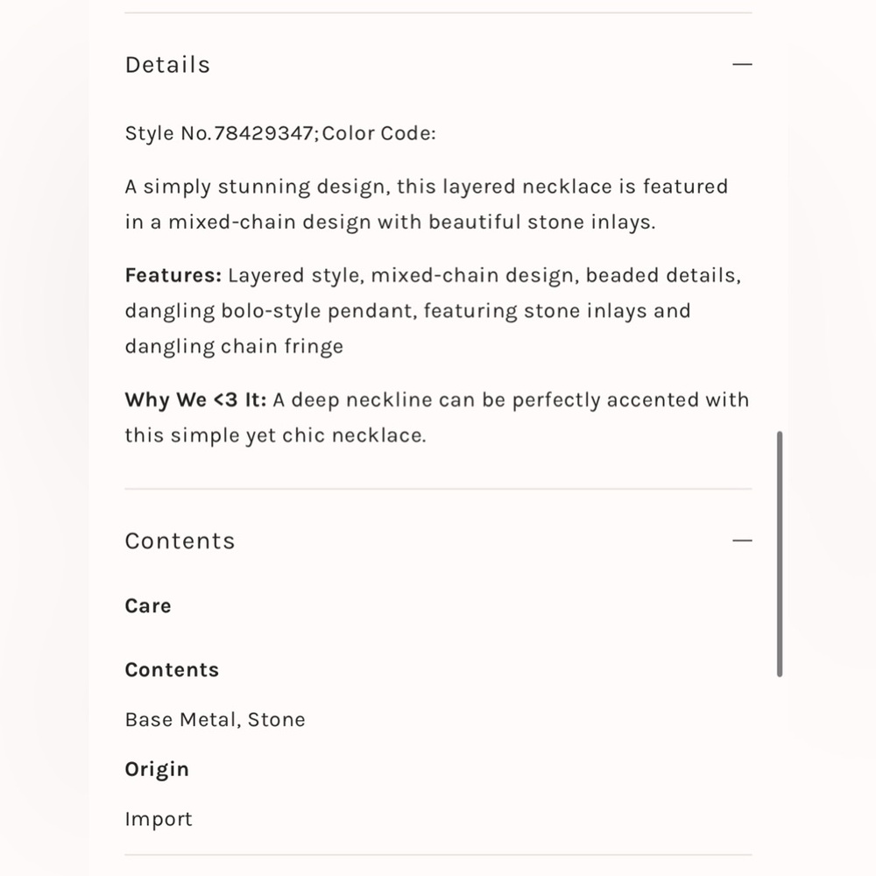Viewport: 876px width, 876px height.
Task: Click the Color Code label
Action: (x=378, y=133)
